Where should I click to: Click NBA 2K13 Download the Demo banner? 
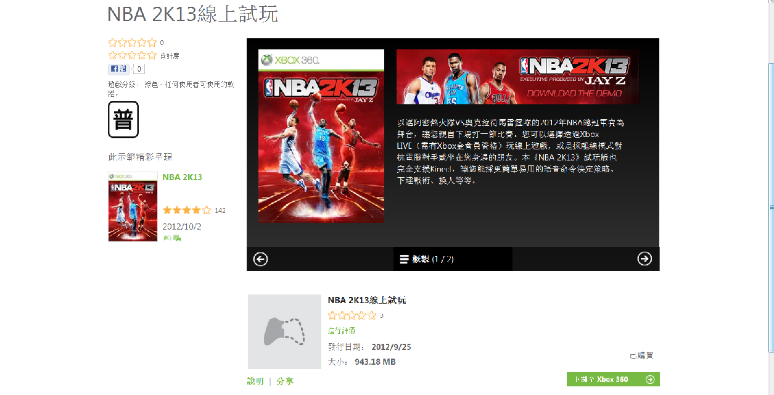click(517, 77)
